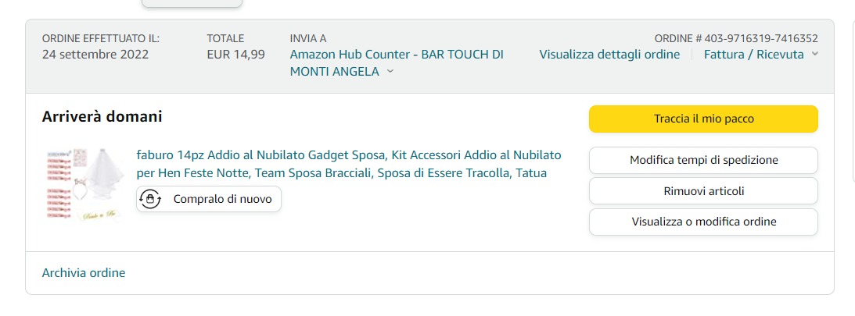The image size is (855, 316).
Task: Select the Fattura / Ricevuta link
Action: pos(753,55)
